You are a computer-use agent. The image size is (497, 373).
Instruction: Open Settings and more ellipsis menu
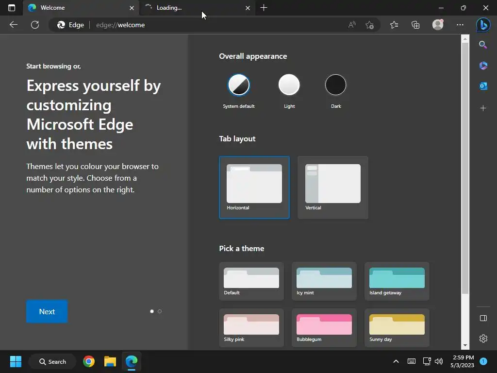tap(460, 25)
